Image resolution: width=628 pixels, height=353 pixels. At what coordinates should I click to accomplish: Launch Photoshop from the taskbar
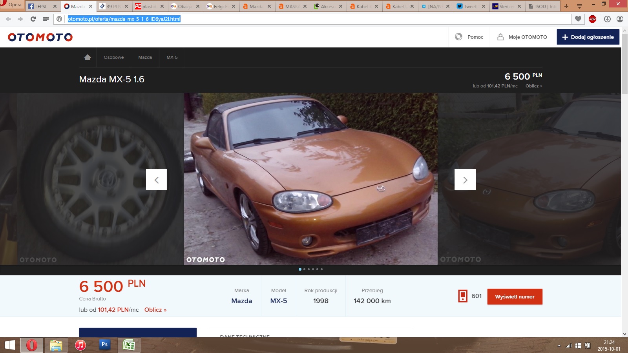pos(104,345)
